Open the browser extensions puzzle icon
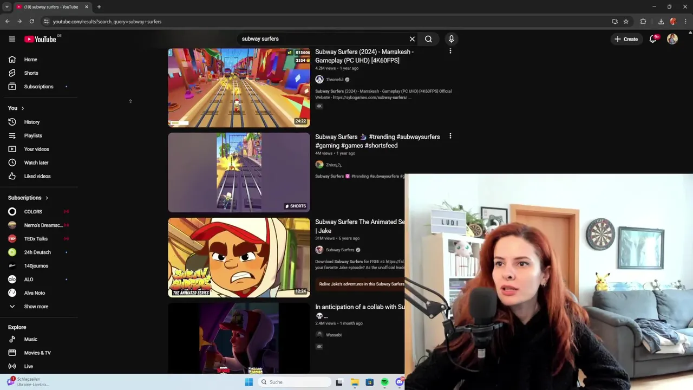The image size is (693, 390). coord(643,22)
